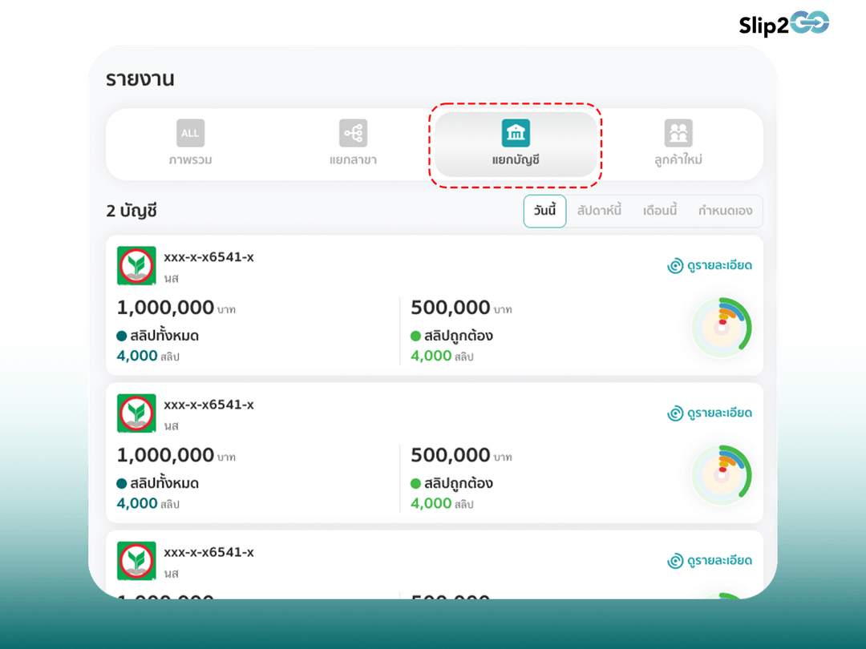Click 1,000,000 บาท amount in second card
This screenshot has height=649, width=866.
[x=176, y=455]
